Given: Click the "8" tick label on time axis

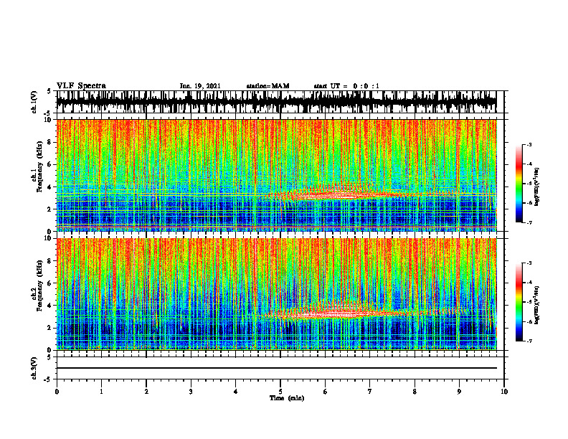Looking at the screenshot, I should coord(415,392).
